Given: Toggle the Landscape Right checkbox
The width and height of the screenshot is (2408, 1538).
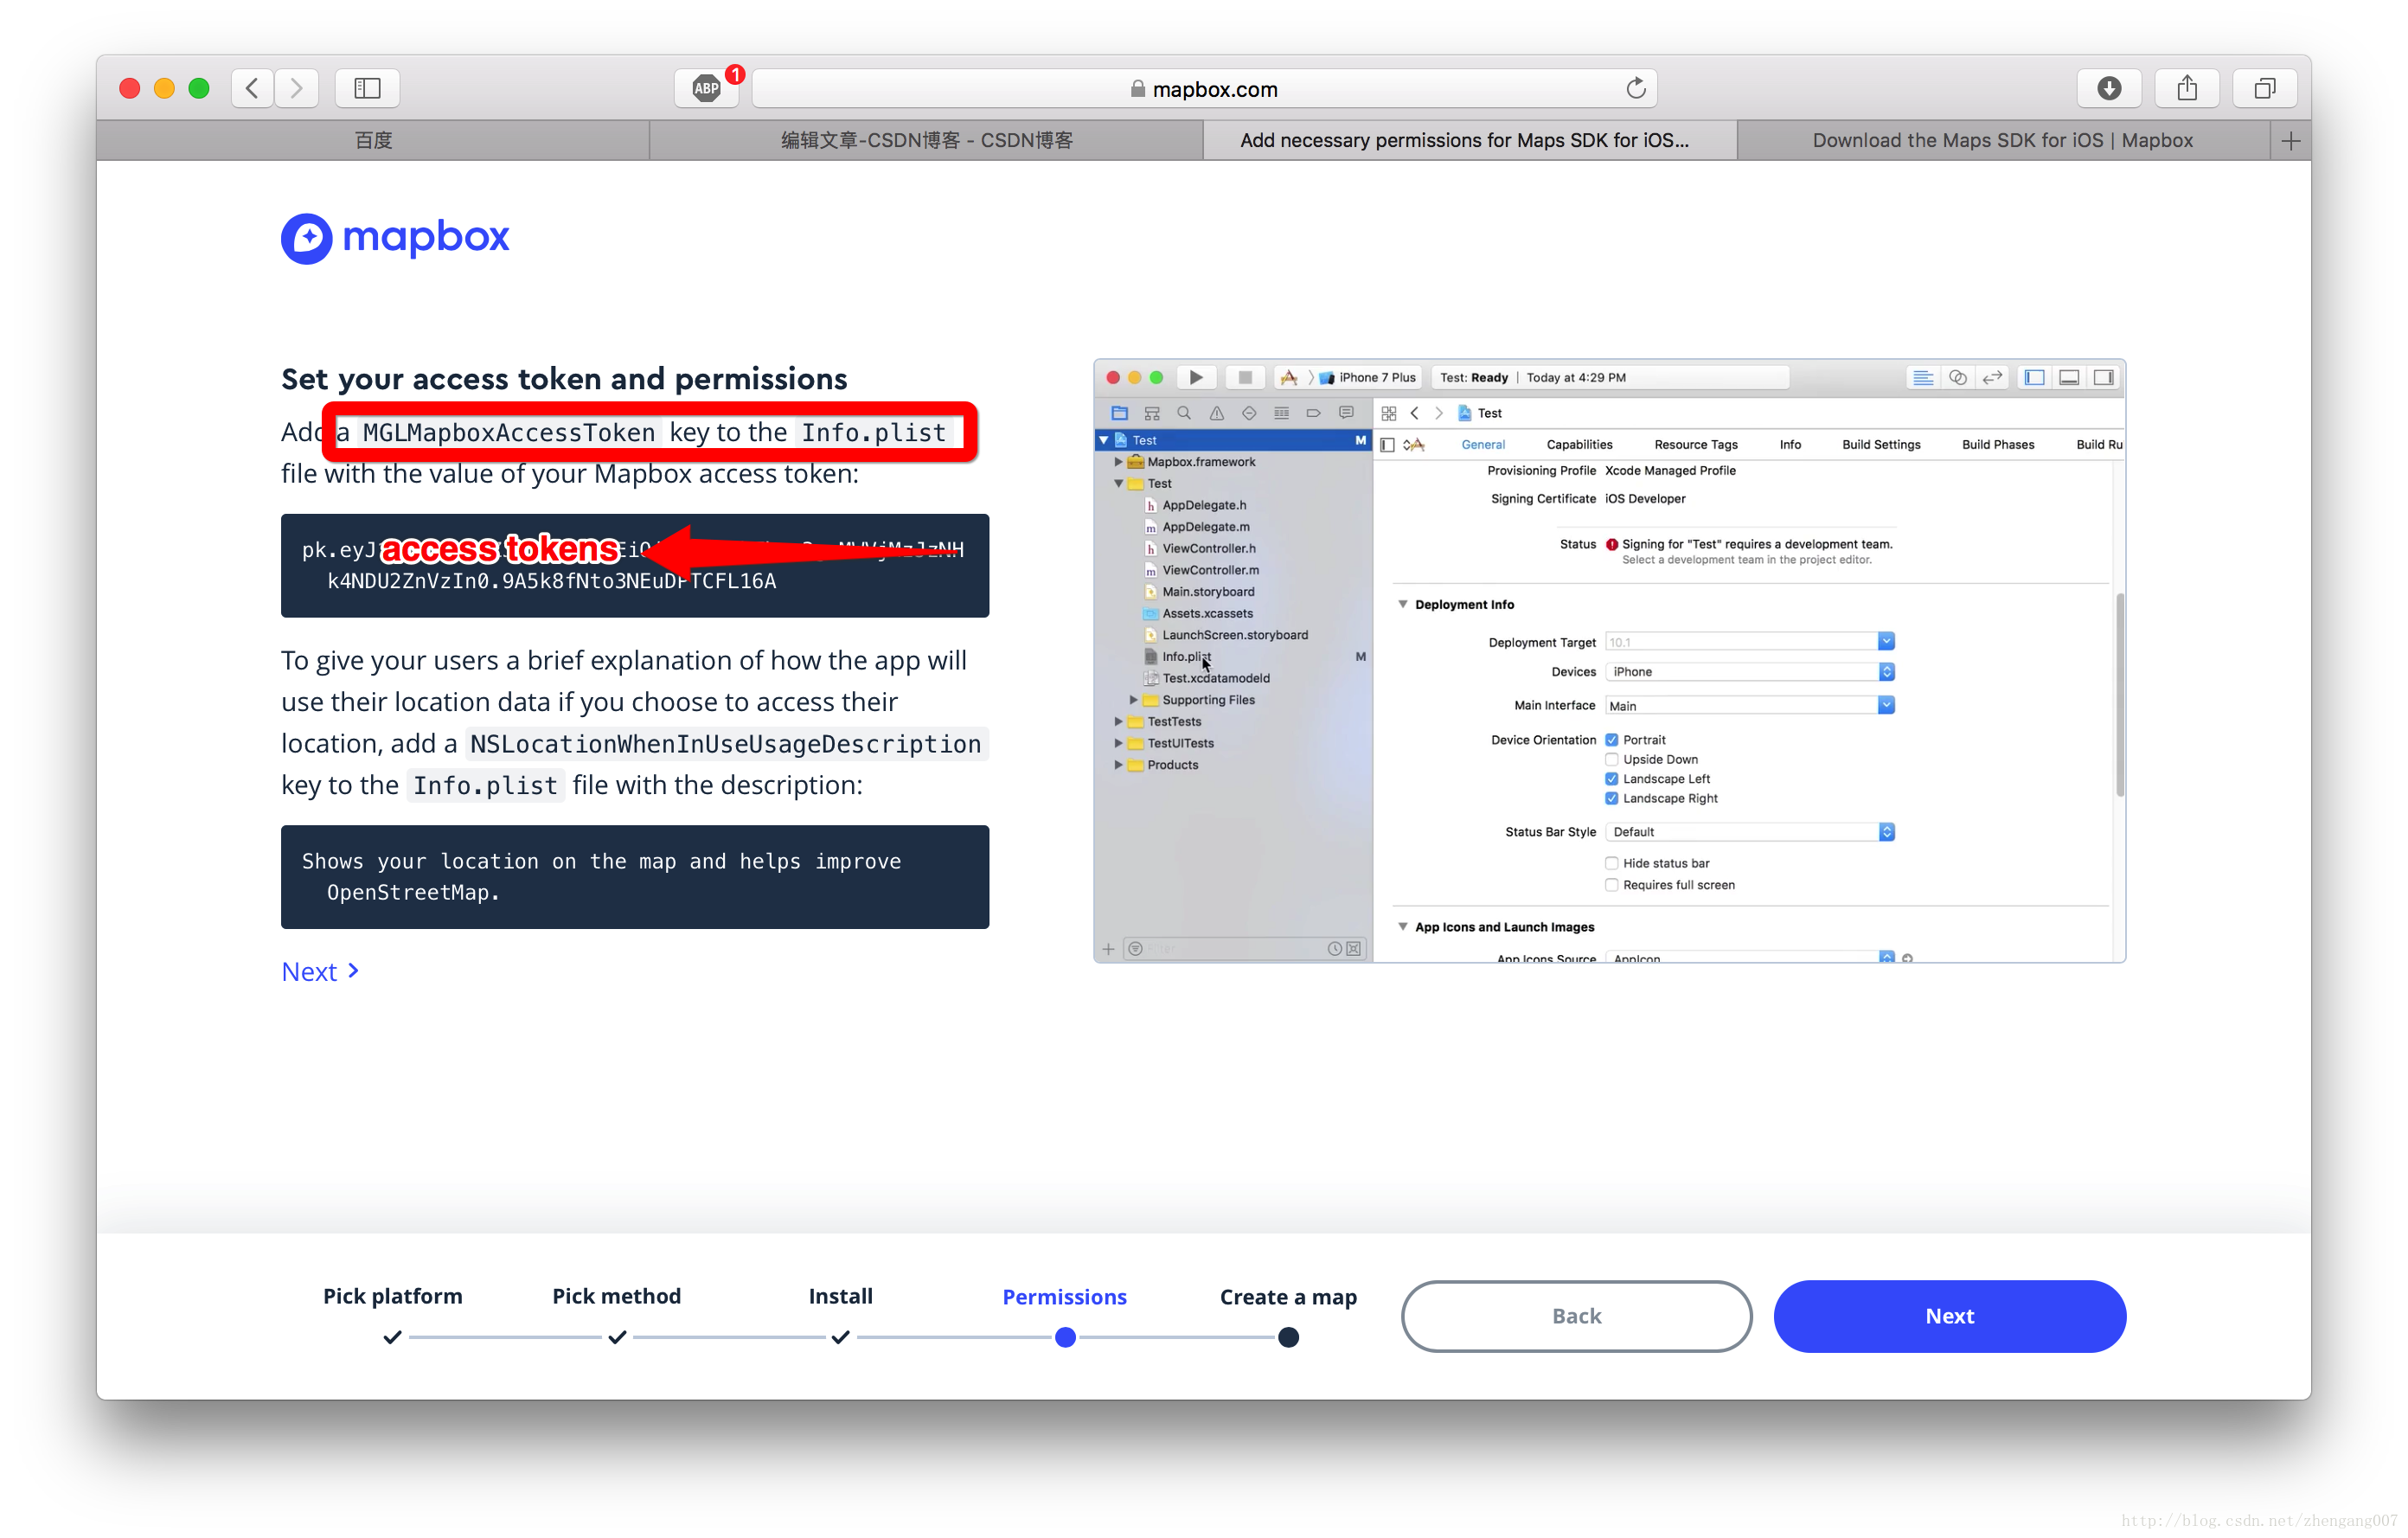Looking at the screenshot, I should tap(1611, 798).
